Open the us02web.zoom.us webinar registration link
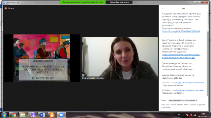 pos(181,56)
